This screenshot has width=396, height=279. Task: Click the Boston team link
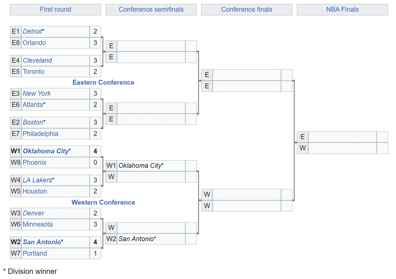[x=33, y=122]
